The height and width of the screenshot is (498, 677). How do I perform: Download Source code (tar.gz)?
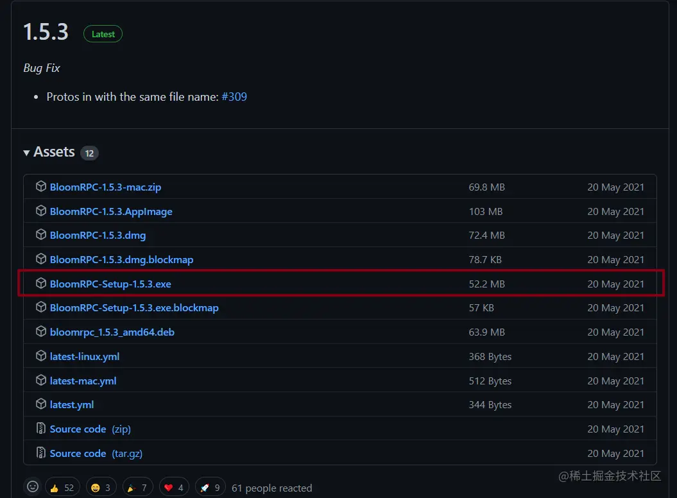coord(96,454)
